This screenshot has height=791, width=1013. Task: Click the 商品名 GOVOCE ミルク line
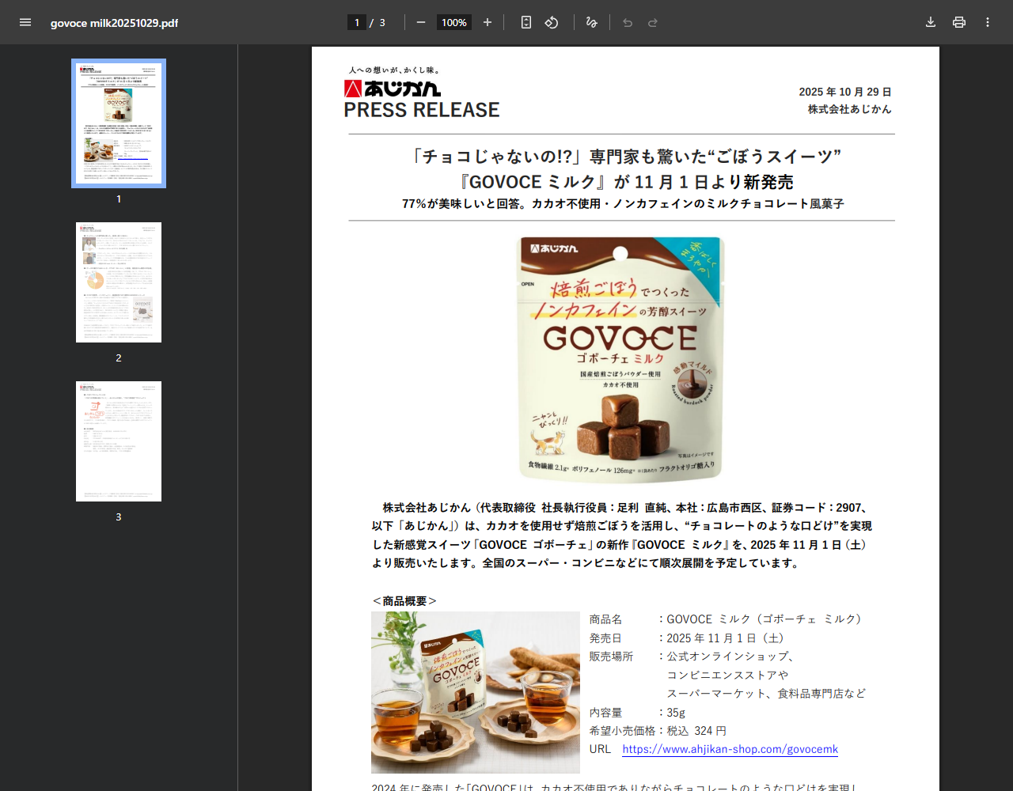[726, 619]
